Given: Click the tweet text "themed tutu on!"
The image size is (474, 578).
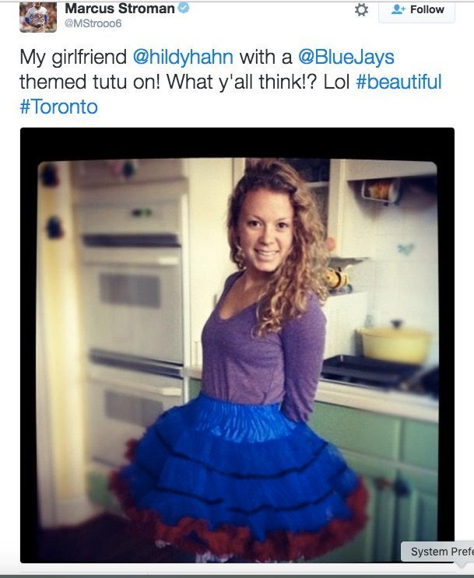Looking at the screenshot, I should point(90,82).
